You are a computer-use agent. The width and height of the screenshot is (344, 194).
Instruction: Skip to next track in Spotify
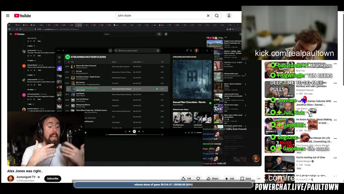[x=139, y=131]
